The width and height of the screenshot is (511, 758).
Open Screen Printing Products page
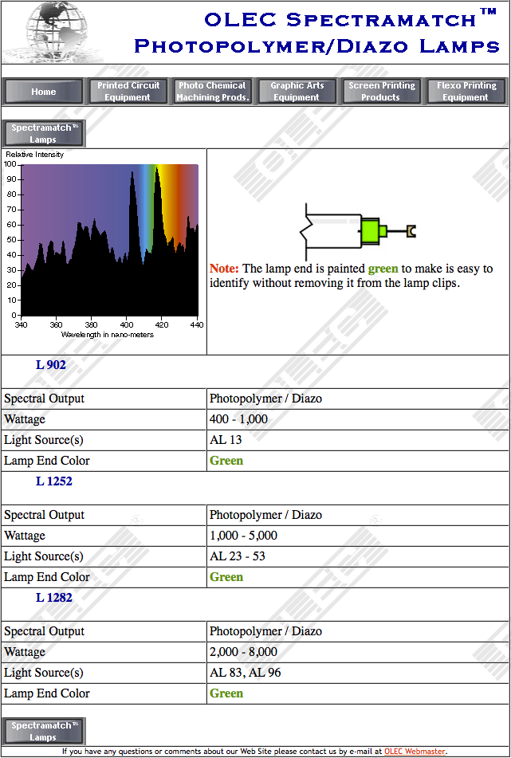pos(381,92)
